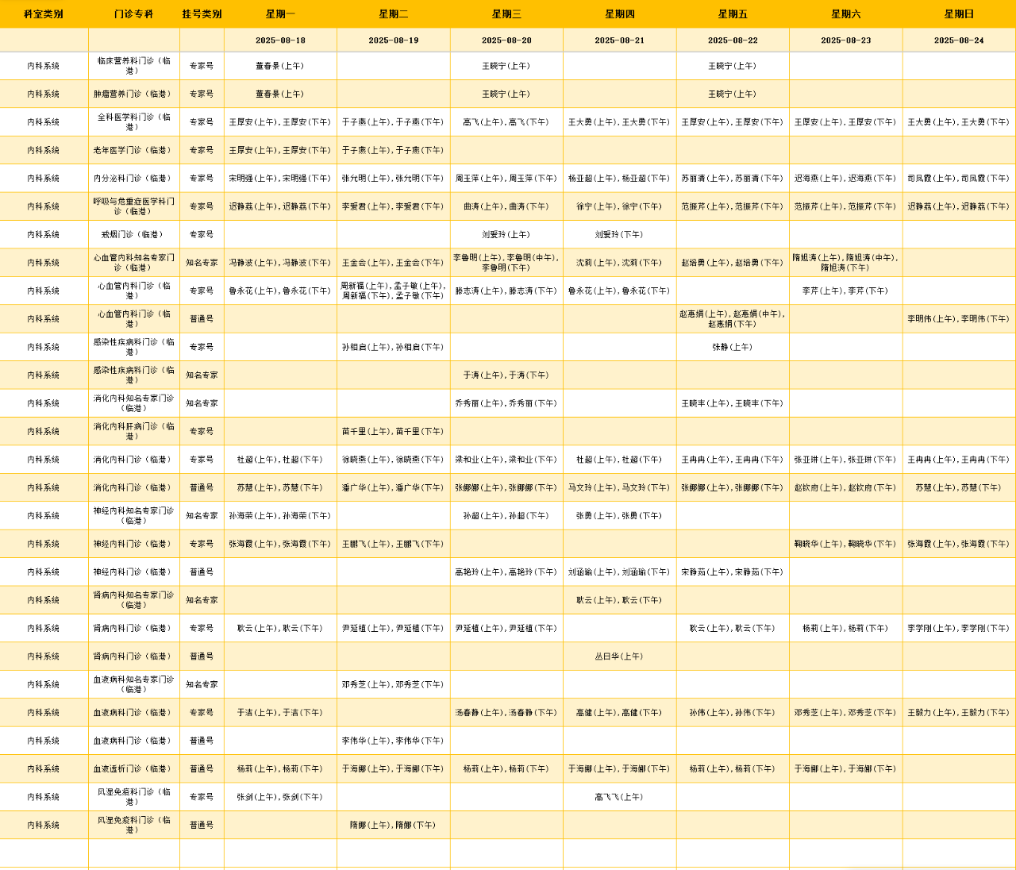
Task: Click the cell listing doctor 鞠晓华
Action: click(x=846, y=544)
